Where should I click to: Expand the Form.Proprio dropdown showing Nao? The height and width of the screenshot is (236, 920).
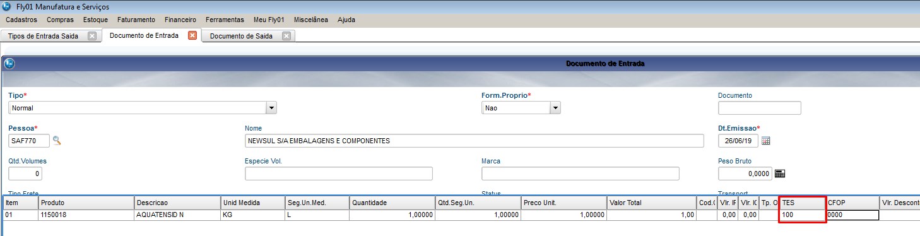[555, 108]
